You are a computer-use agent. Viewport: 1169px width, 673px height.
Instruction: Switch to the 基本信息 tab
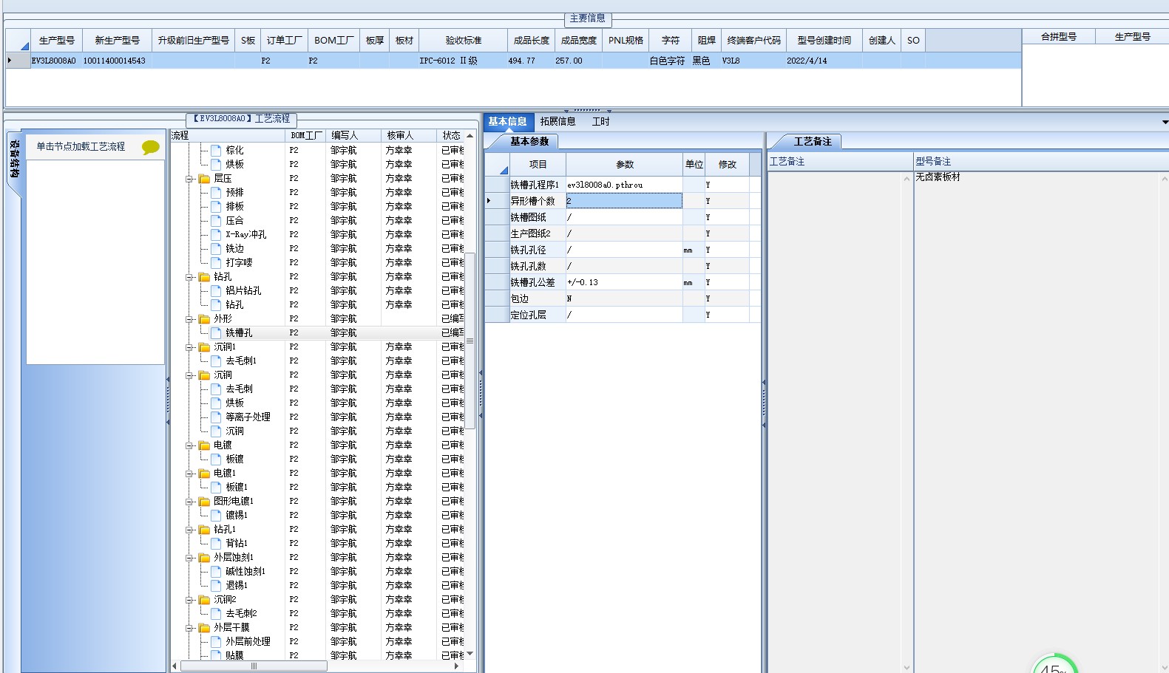coord(507,122)
